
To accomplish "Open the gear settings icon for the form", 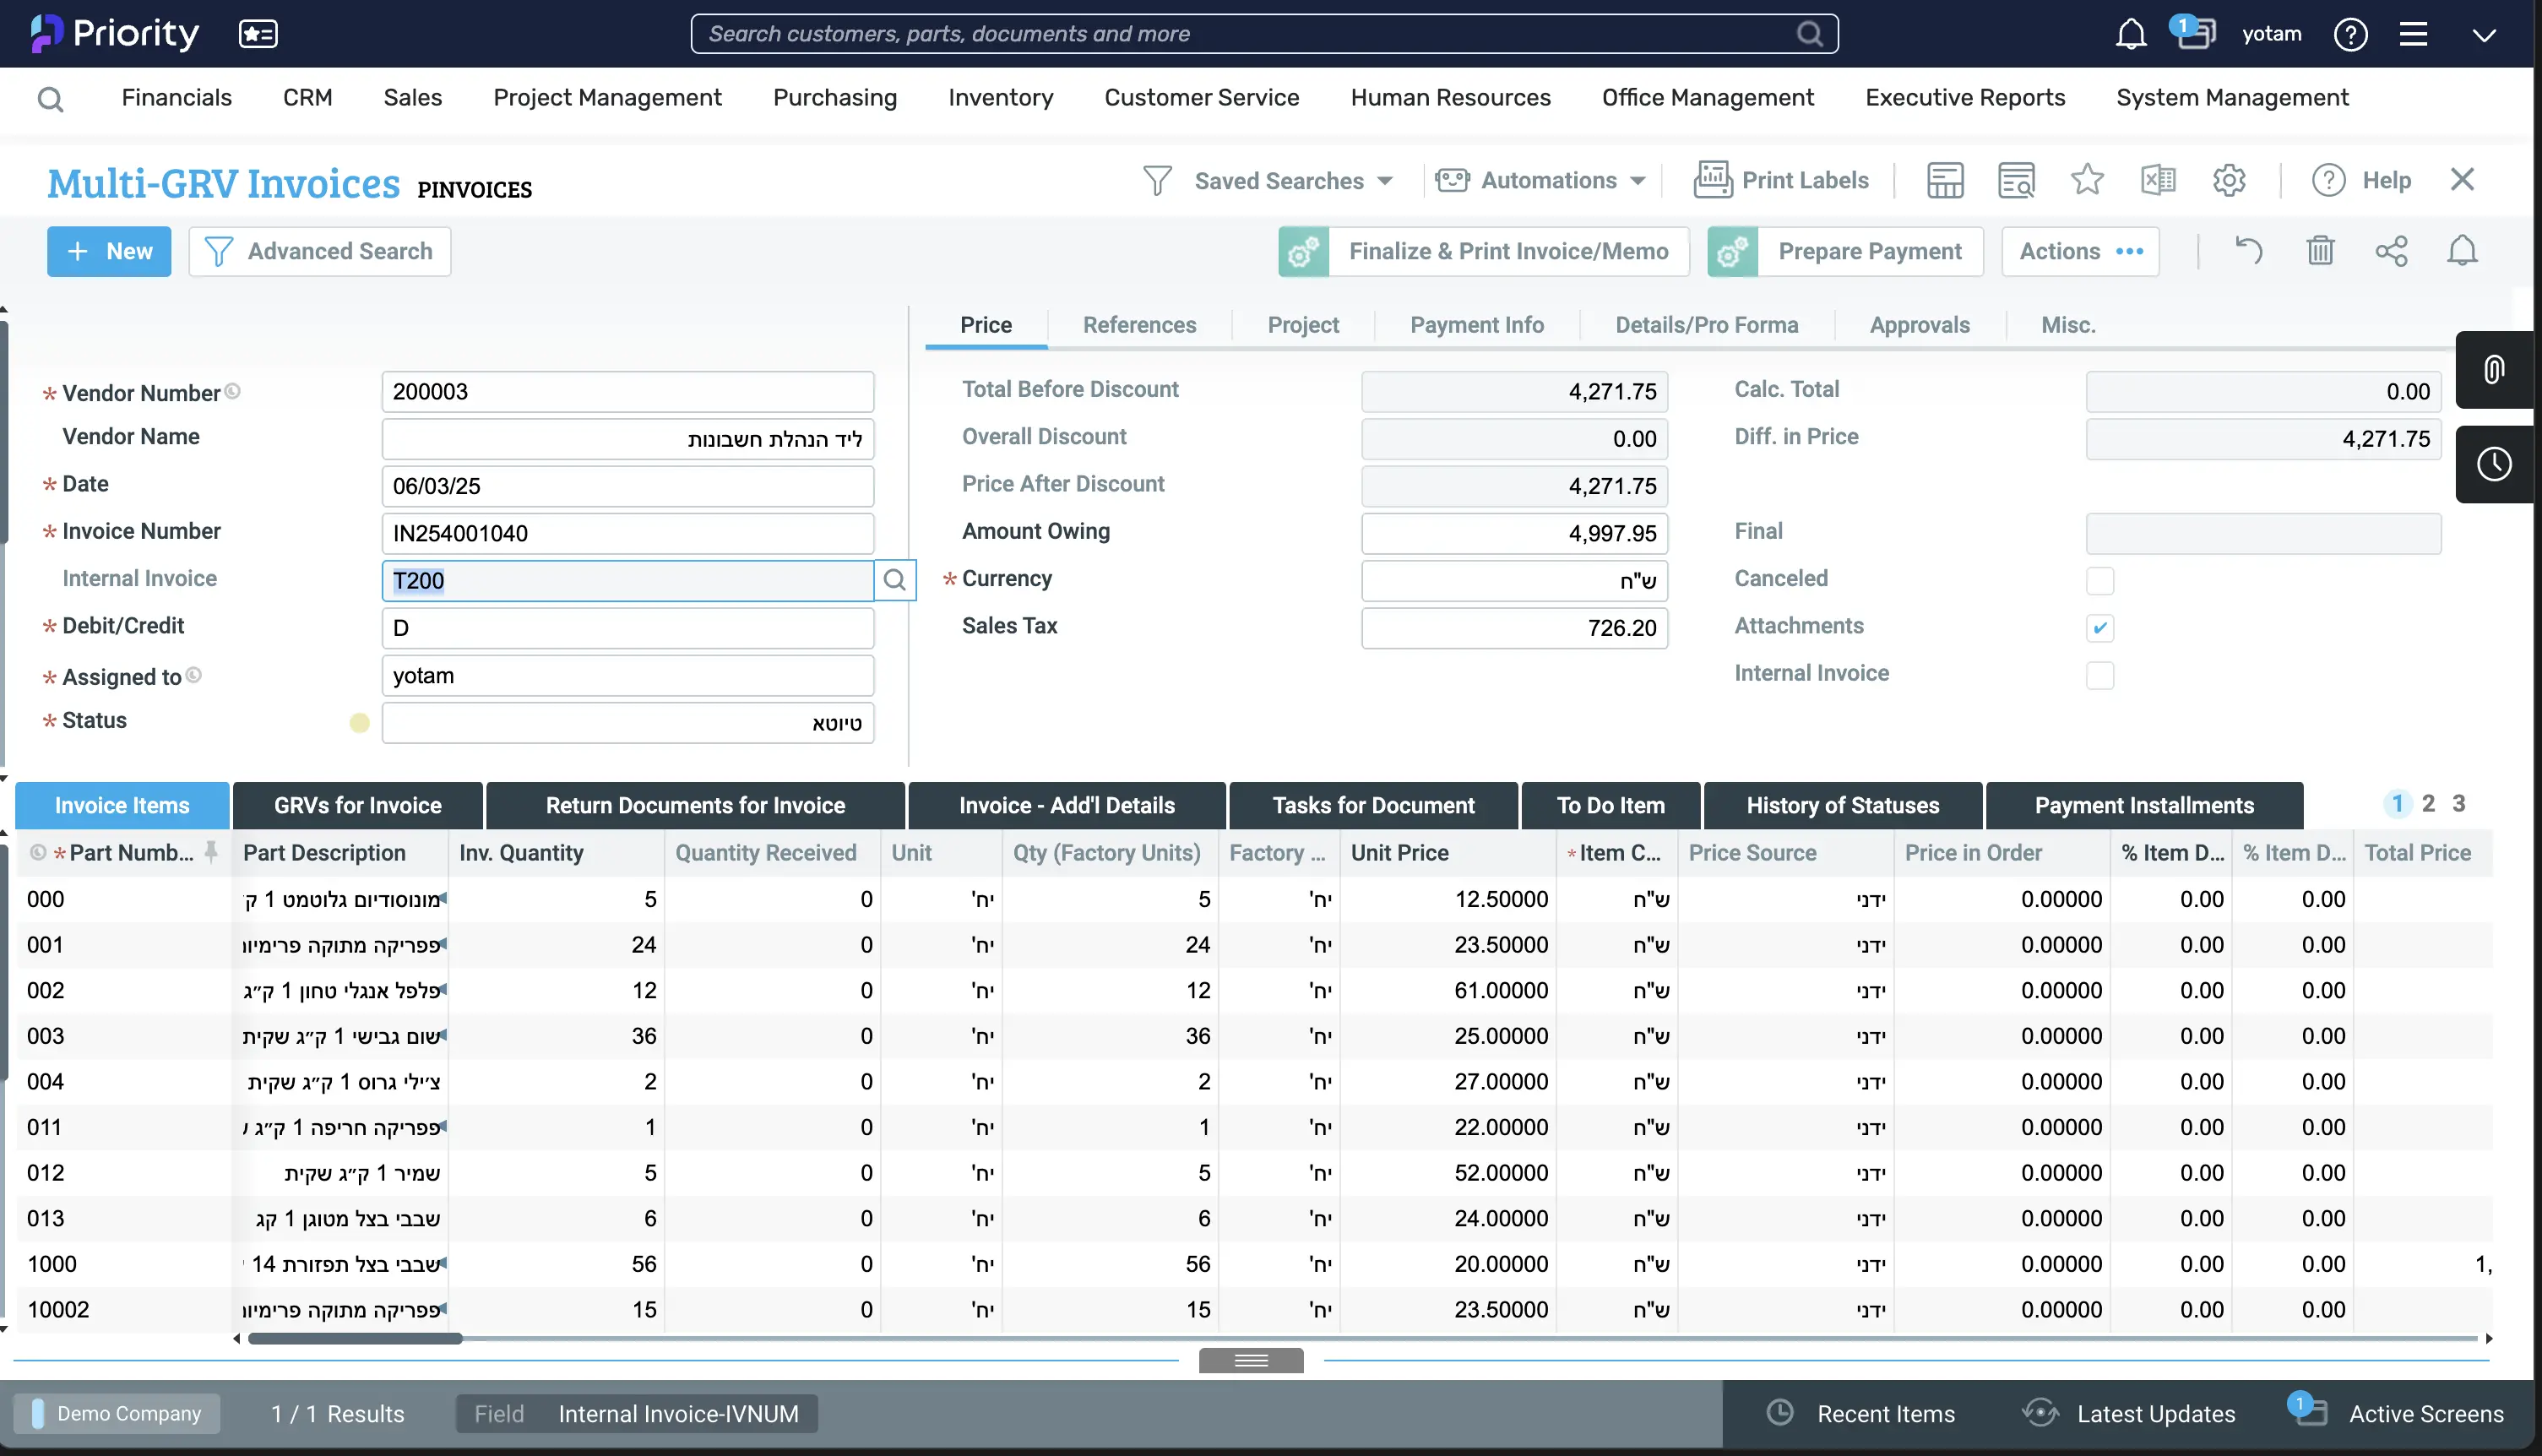I will point(2229,181).
